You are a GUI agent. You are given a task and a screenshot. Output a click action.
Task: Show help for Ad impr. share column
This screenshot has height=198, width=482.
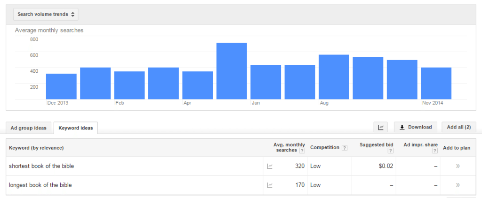(x=435, y=151)
